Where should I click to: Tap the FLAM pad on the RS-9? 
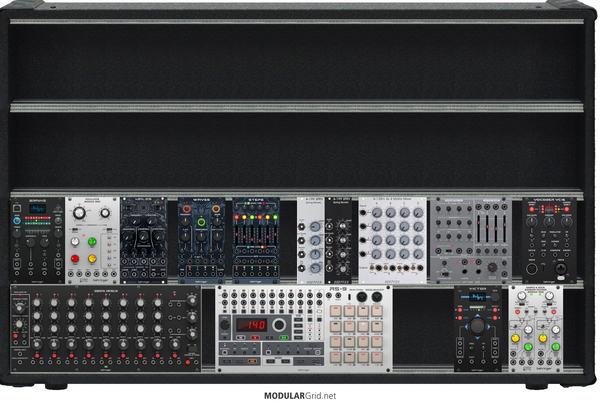point(349,342)
